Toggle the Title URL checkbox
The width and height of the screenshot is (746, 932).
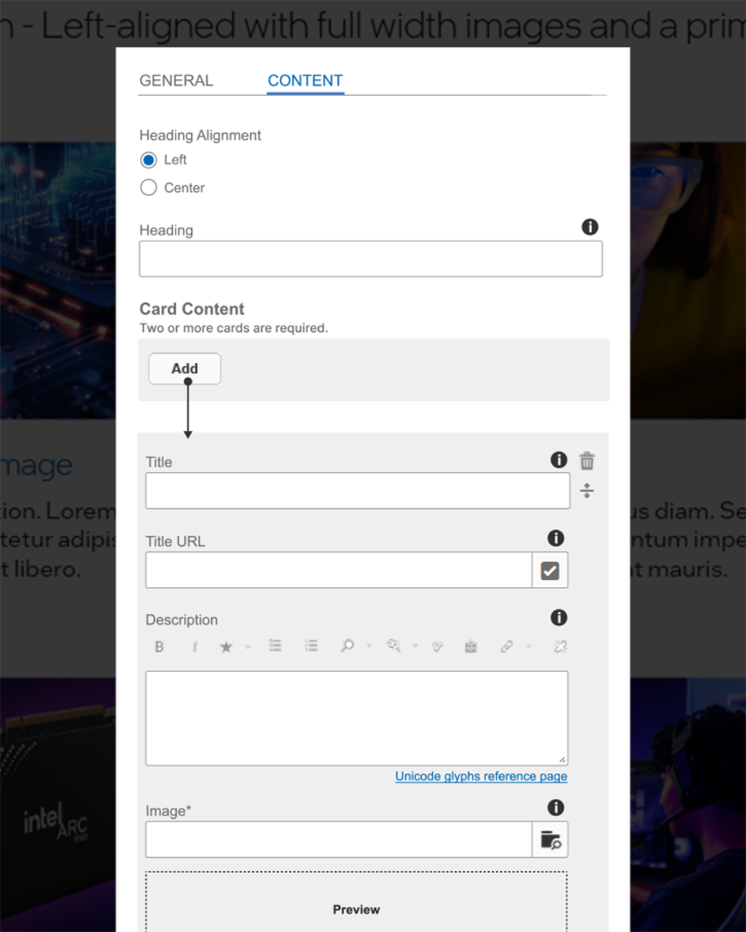coord(550,571)
